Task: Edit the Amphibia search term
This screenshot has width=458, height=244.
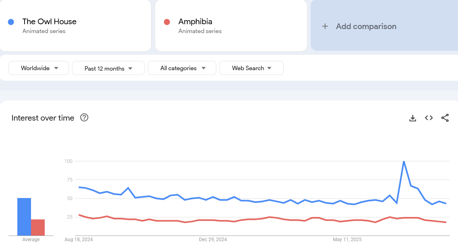Action: [x=195, y=22]
